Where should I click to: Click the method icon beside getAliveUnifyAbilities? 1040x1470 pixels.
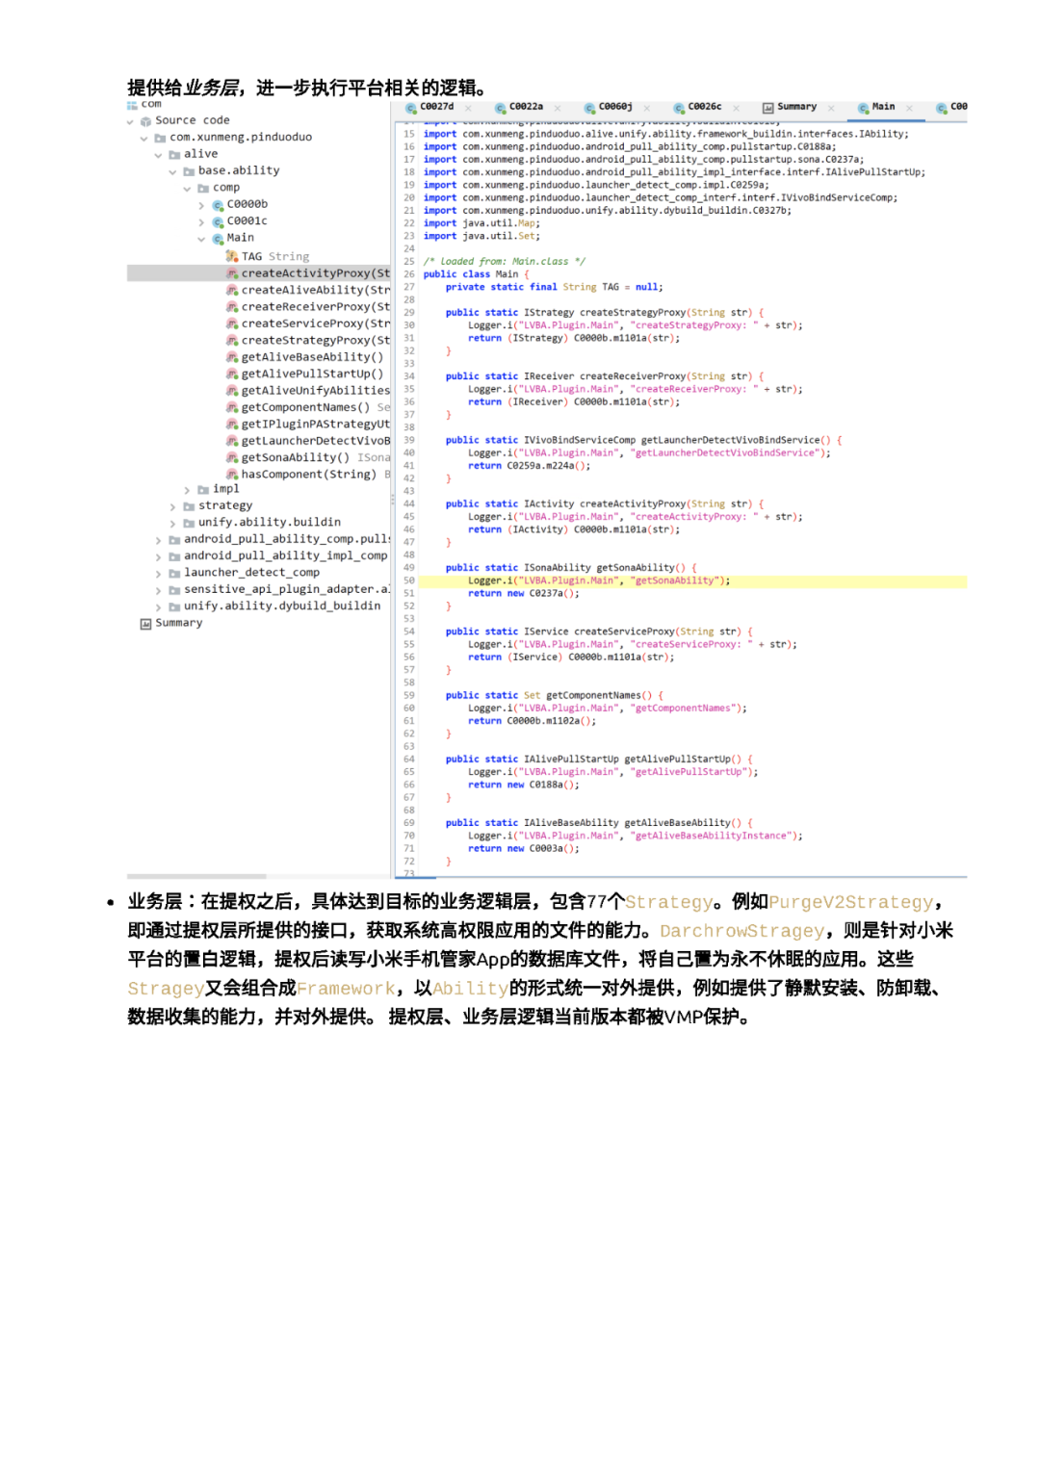(232, 391)
